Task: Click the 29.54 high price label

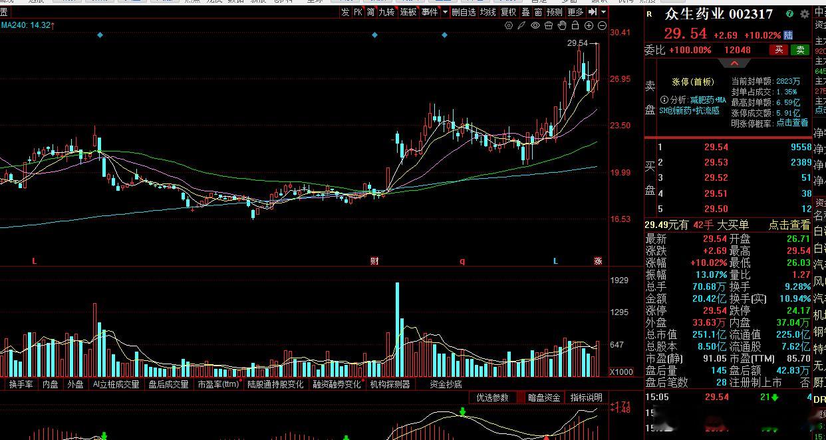Action: click(x=577, y=43)
